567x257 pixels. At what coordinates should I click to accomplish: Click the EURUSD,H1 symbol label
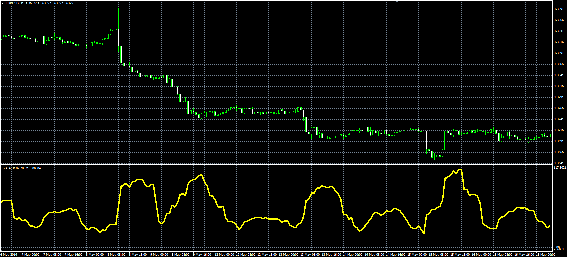pyautogui.click(x=15, y=3)
